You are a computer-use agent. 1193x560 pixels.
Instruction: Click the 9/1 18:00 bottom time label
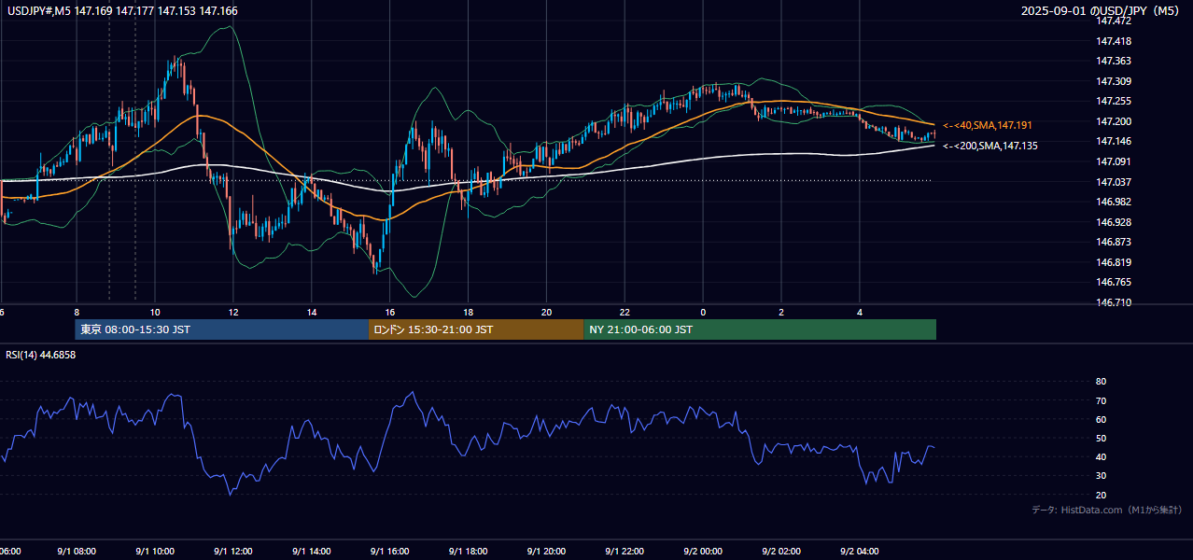point(469,552)
